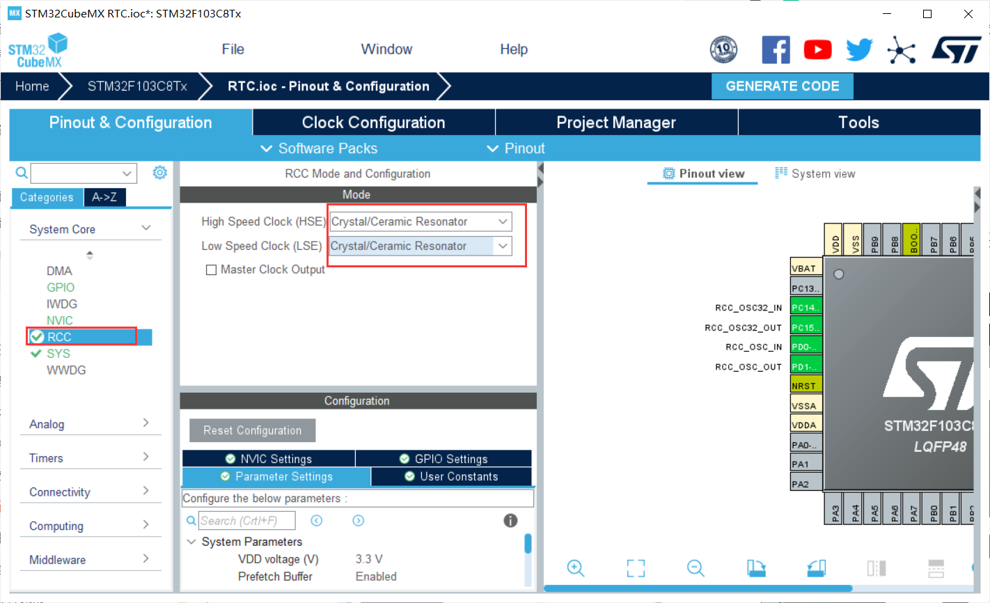Click the GENERATE CODE button
The width and height of the screenshot is (990, 603).
(x=783, y=86)
